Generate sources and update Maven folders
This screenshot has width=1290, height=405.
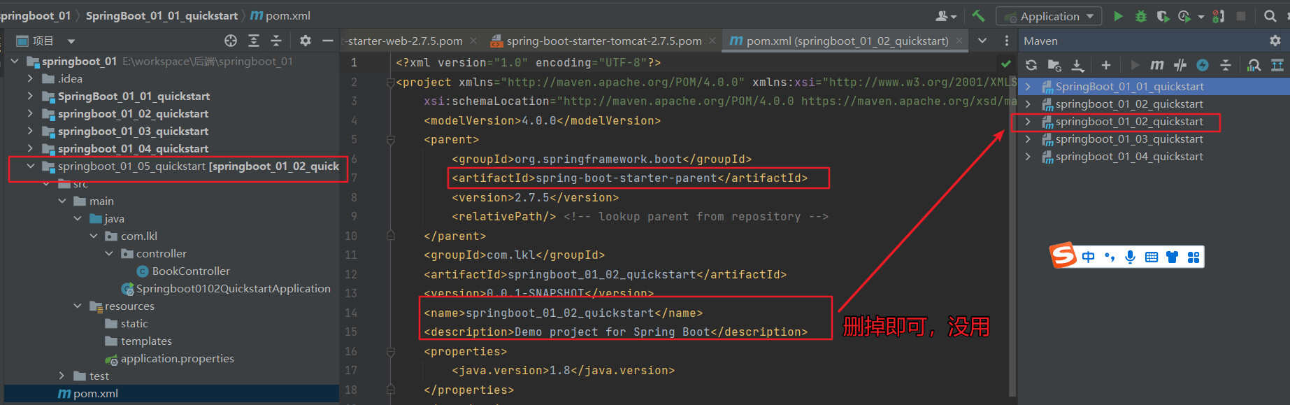tap(1054, 65)
